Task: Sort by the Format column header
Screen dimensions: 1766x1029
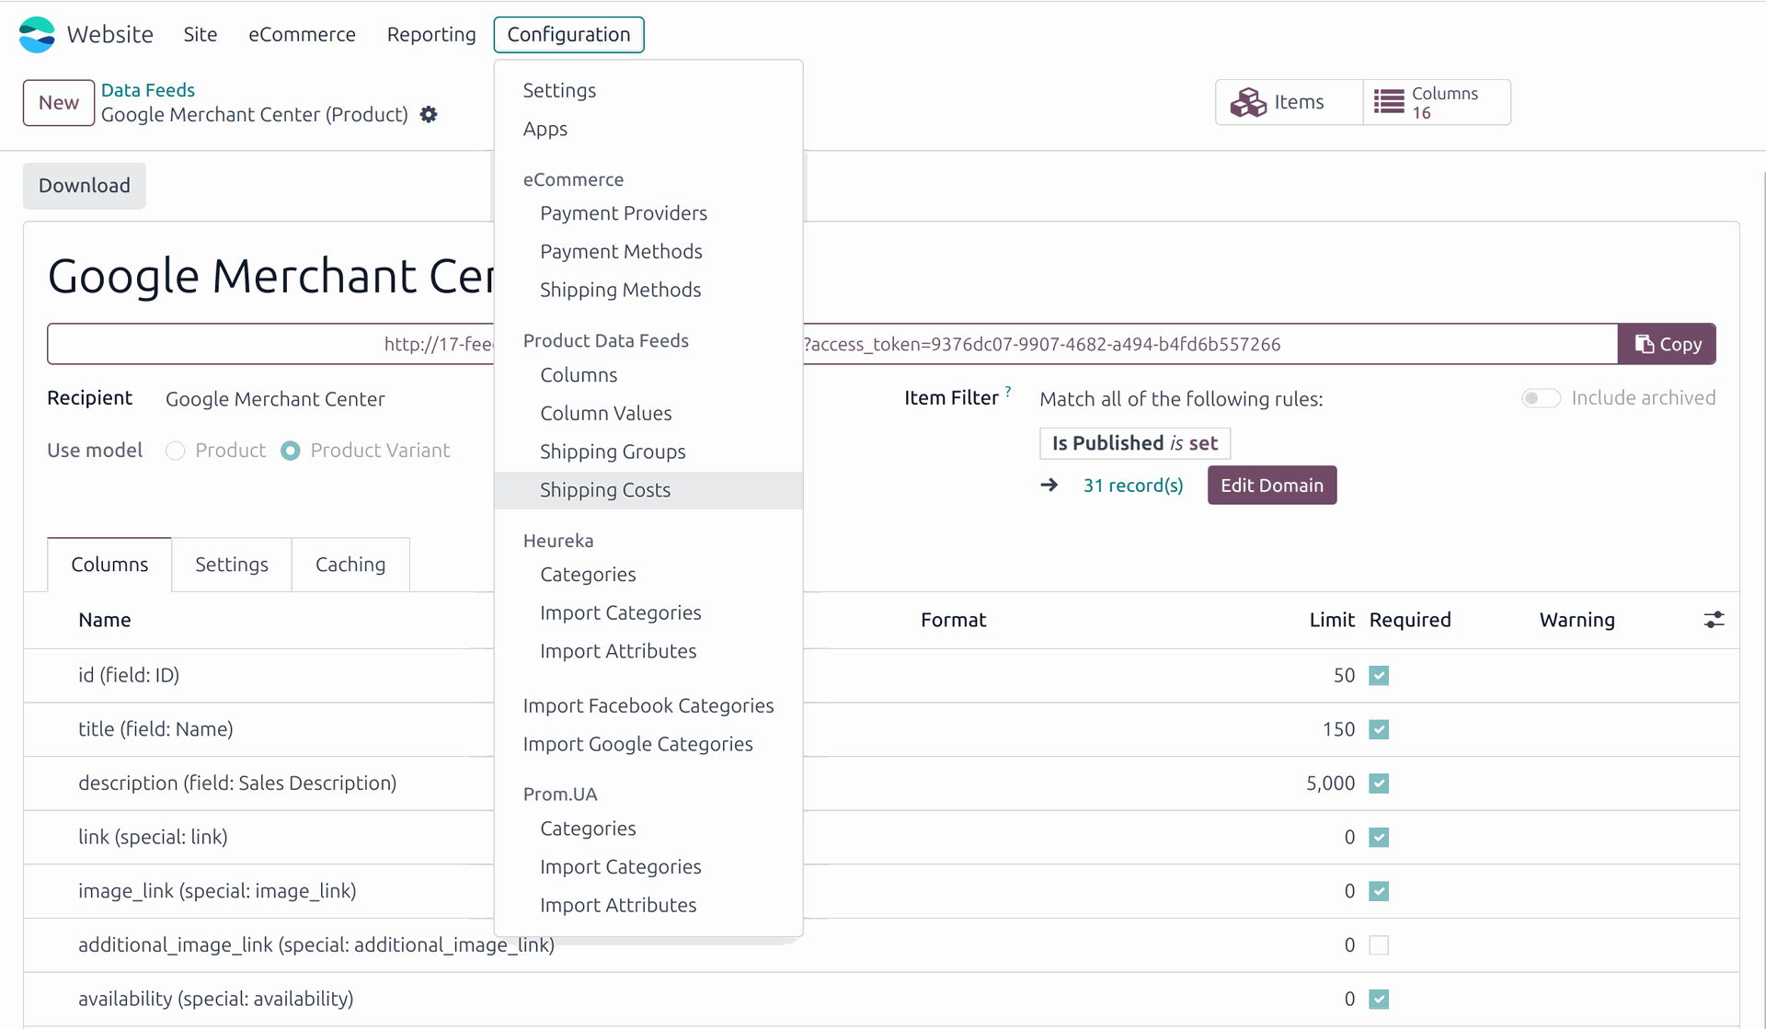Action: pyautogui.click(x=954, y=621)
